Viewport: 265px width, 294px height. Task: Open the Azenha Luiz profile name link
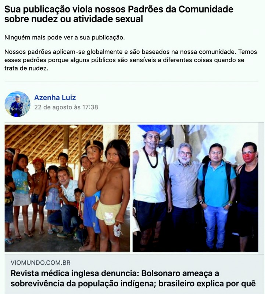click(x=55, y=97)
